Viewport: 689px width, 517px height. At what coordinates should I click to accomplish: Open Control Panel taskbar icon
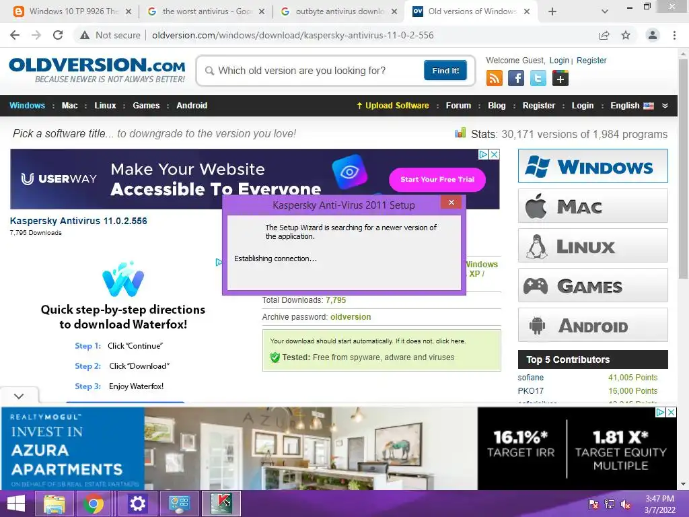pos(179,504)
